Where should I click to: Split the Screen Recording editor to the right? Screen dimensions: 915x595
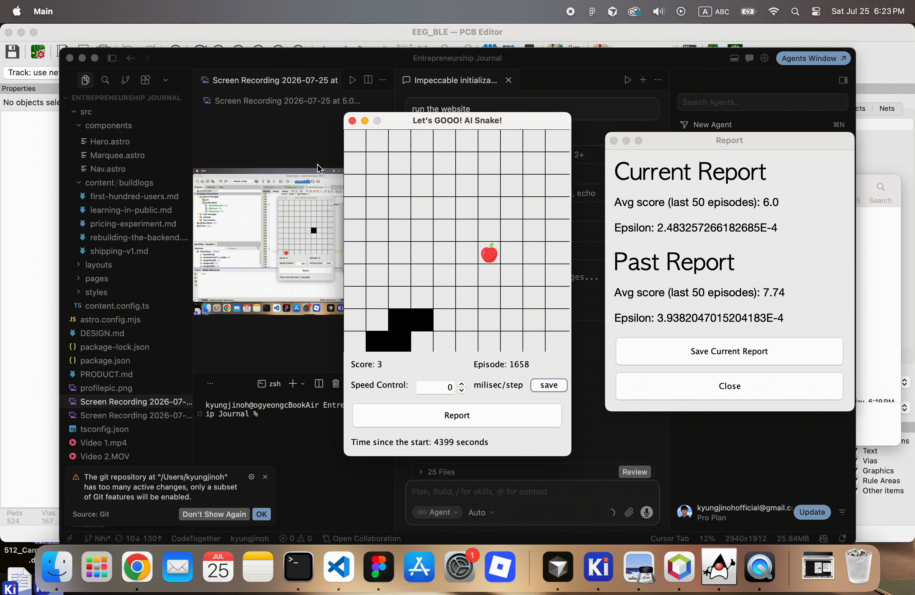coord(368,80)
